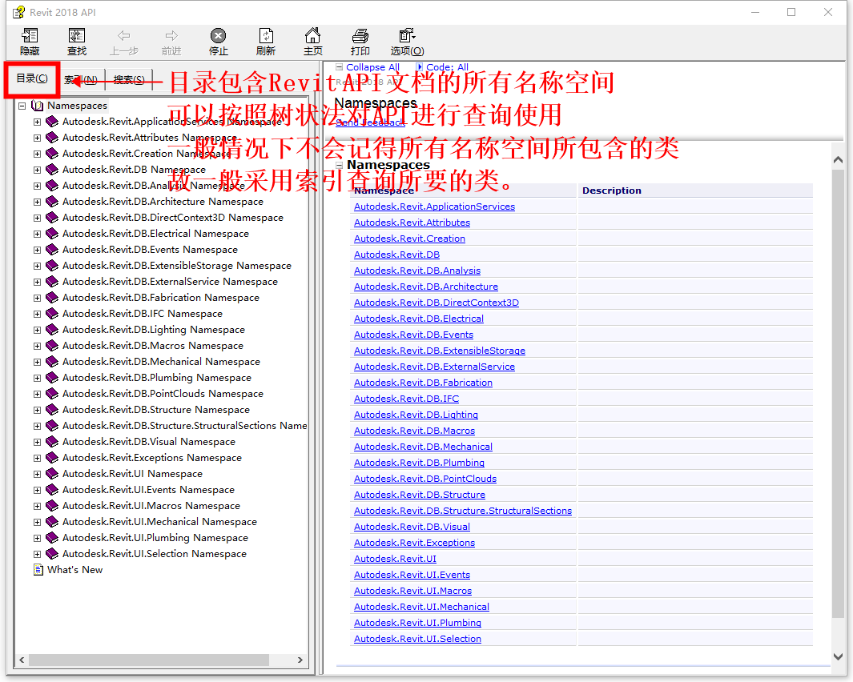
Task: Click the 隐藏 (Hide) toolbar icon
Action: pos(30,36)
